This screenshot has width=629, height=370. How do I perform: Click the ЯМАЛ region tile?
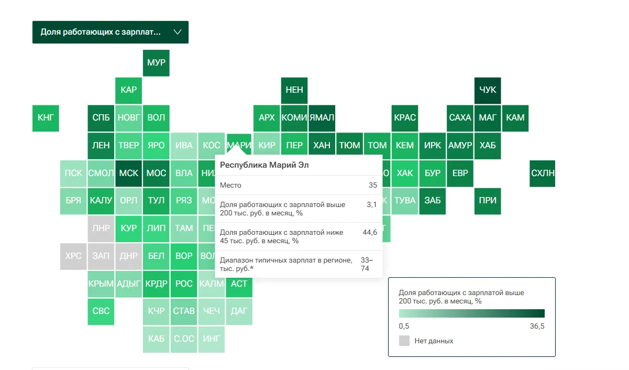(x=322, y=118)
